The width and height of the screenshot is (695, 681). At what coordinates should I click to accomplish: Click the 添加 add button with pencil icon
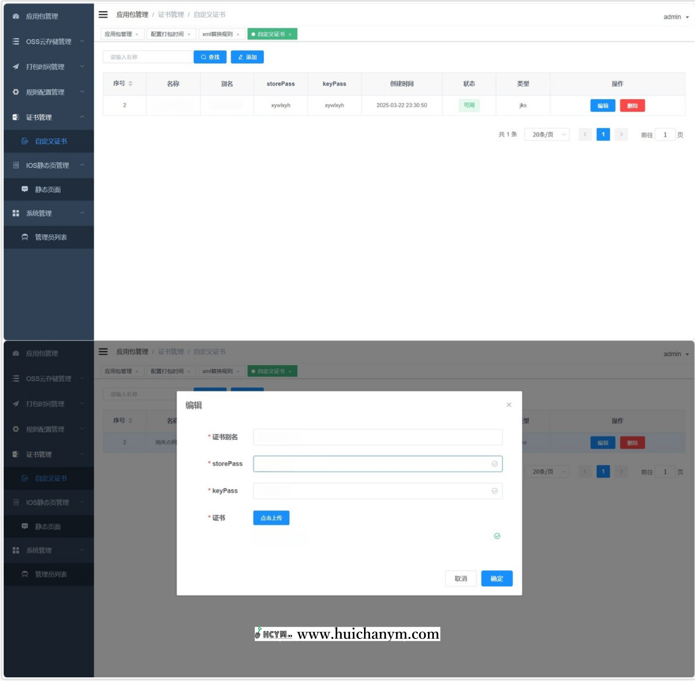247,57
